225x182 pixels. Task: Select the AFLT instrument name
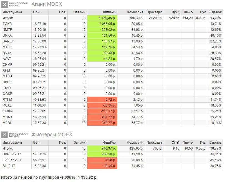(7, 70)
